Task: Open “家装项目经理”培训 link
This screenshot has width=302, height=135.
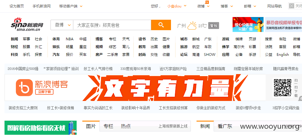Action: [61, 69]
